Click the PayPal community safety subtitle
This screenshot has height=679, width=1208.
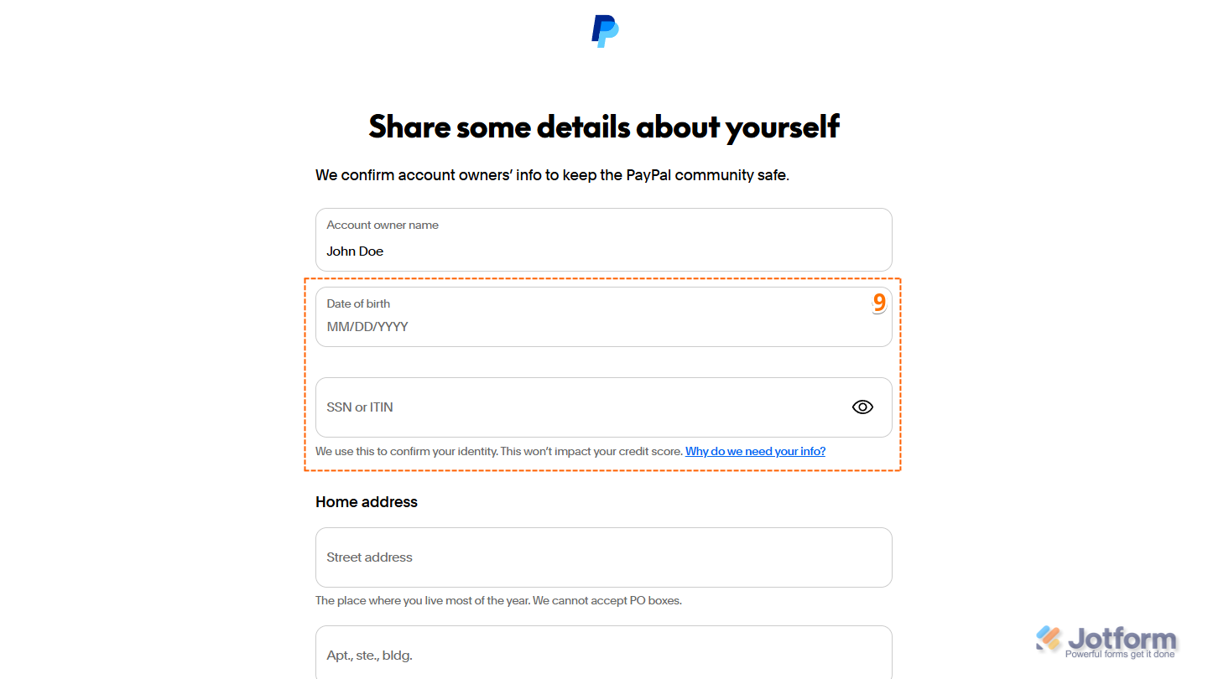point(553,175)
